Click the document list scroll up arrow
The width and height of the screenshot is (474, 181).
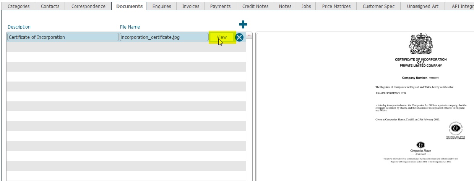(x=249, y=35)
